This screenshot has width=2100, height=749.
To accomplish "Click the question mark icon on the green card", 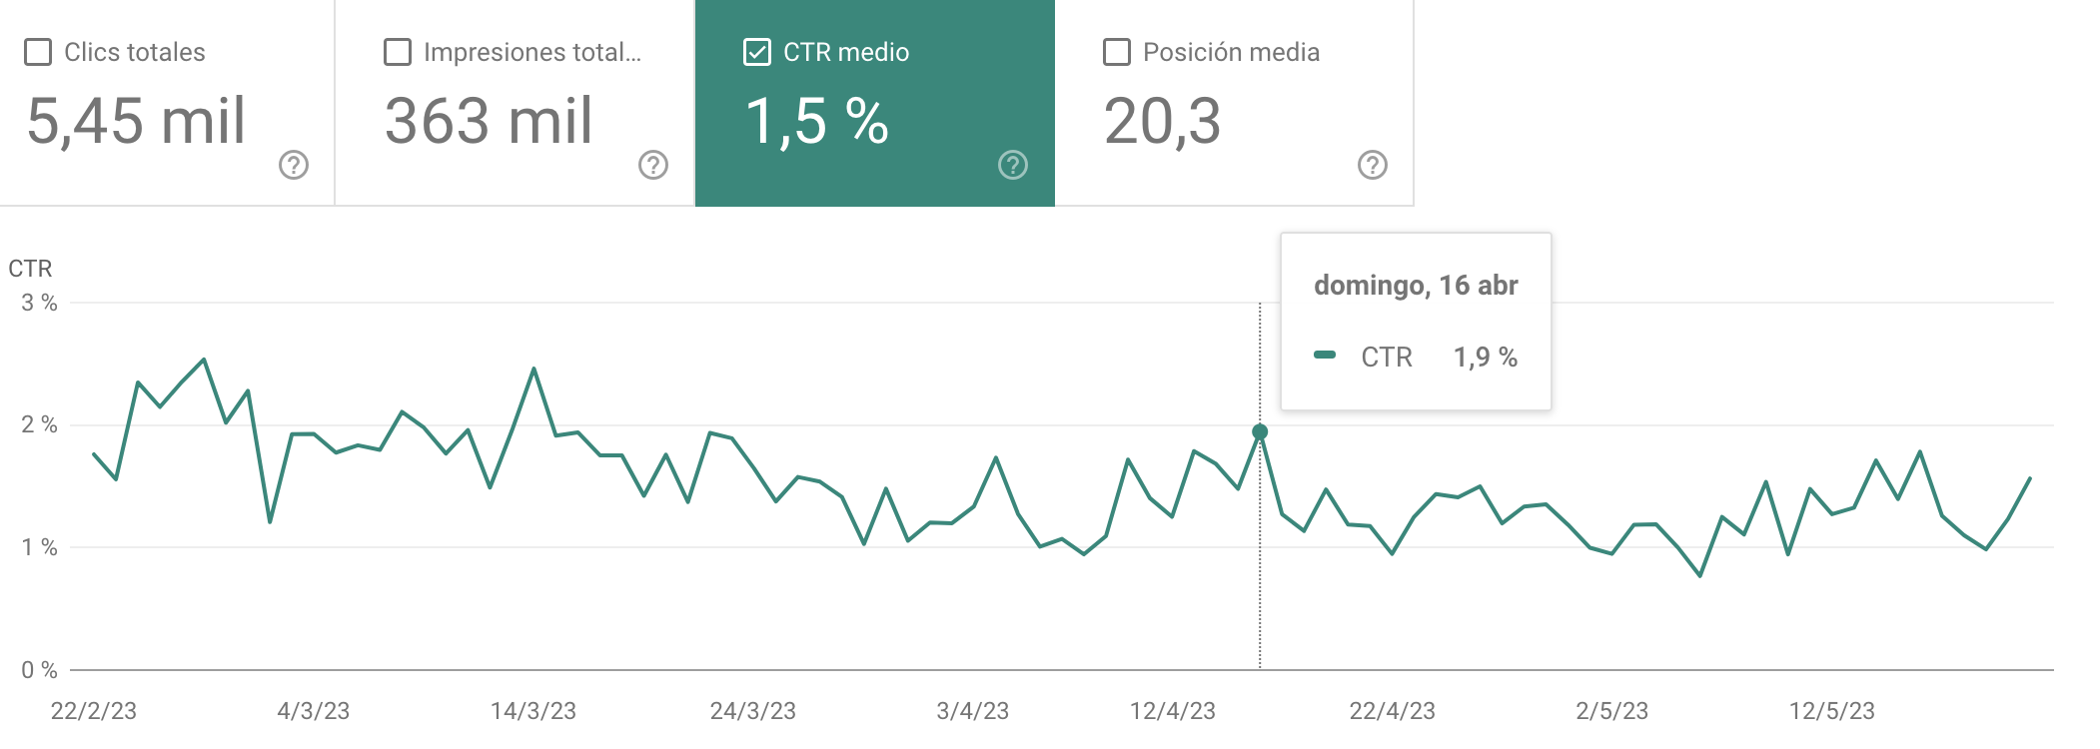I will tap(1011, 165).
